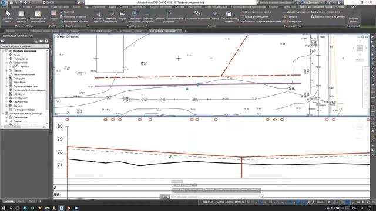Open Свойства трассы
The image size is (376, 211).
pyautogui.click(x=98, y=16)
